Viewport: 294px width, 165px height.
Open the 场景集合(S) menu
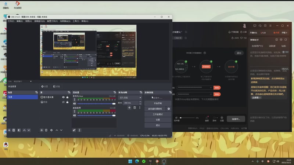[65, 21]
